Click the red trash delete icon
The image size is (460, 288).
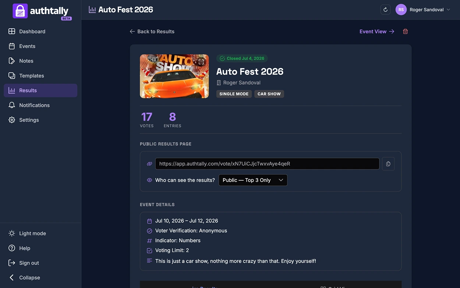click(x=405, y=32)
